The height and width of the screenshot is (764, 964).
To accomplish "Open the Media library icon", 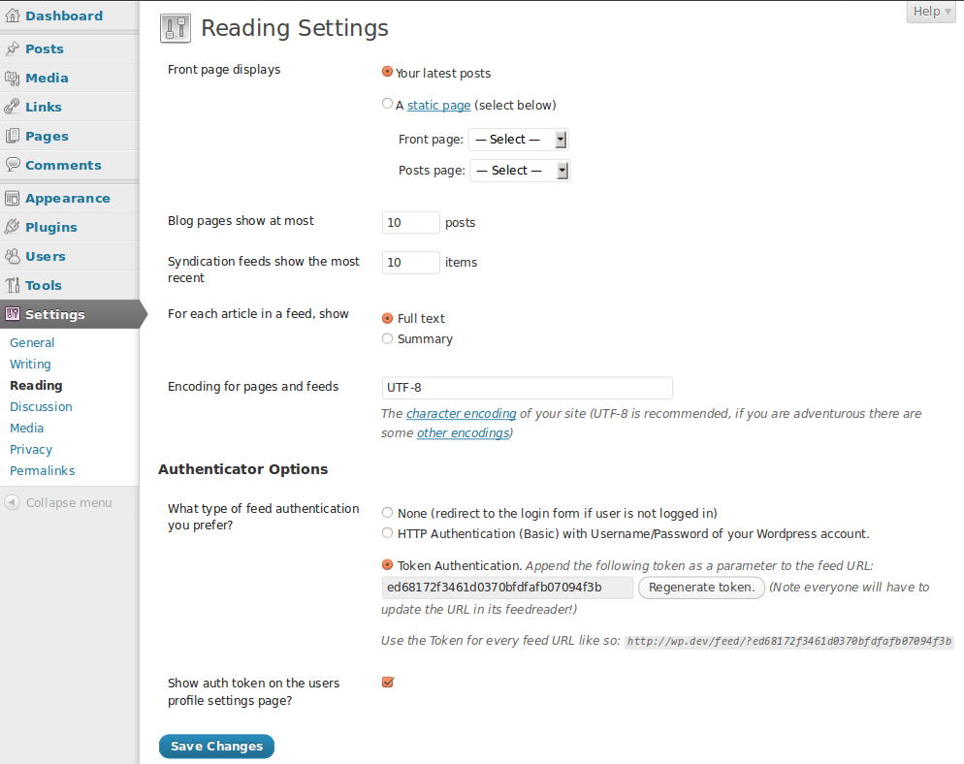I will pyautogui.click(x=14, y=78).
